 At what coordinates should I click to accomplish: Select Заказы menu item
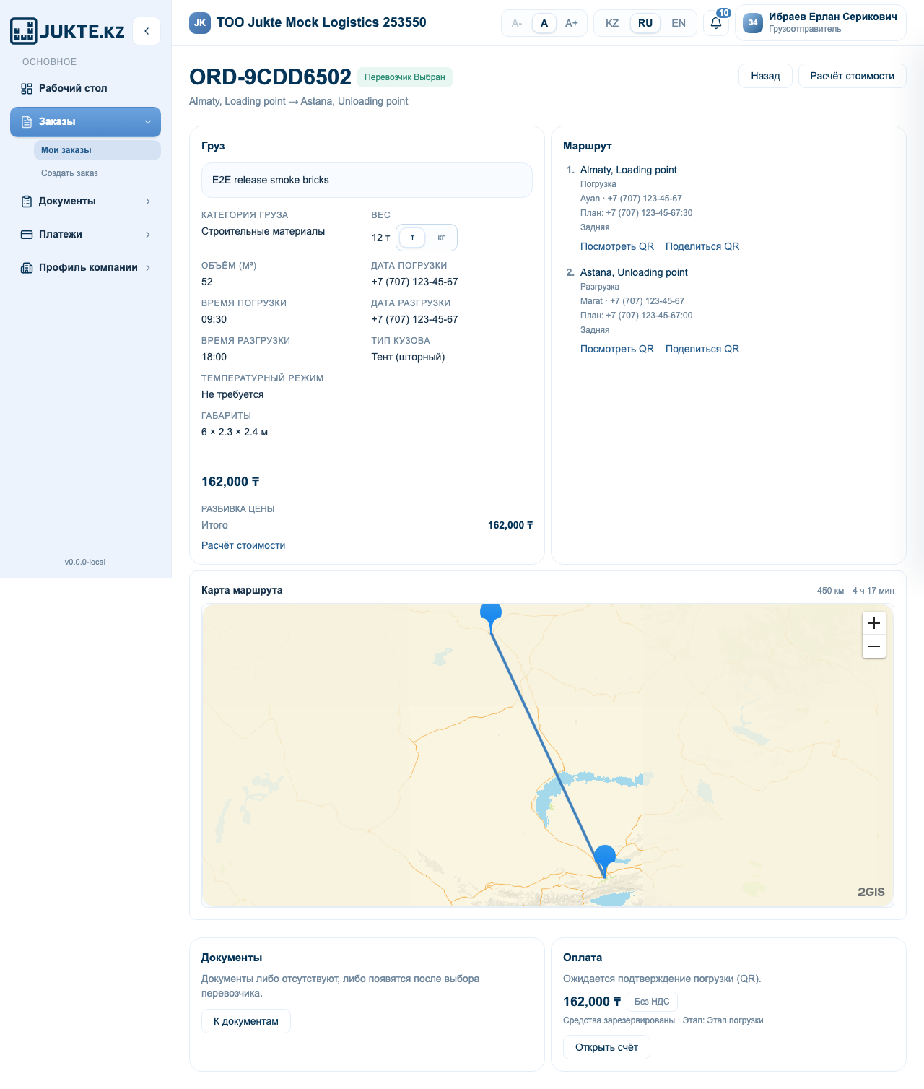point(85,122)
